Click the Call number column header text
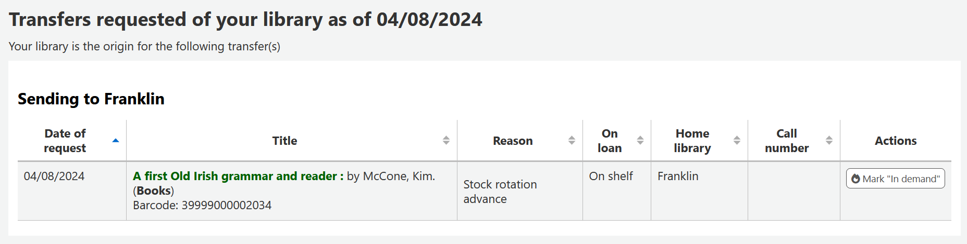 (x=787, y=141)
